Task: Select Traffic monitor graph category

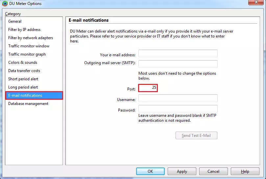Action: pyautogui.click(x=34, y=54)
